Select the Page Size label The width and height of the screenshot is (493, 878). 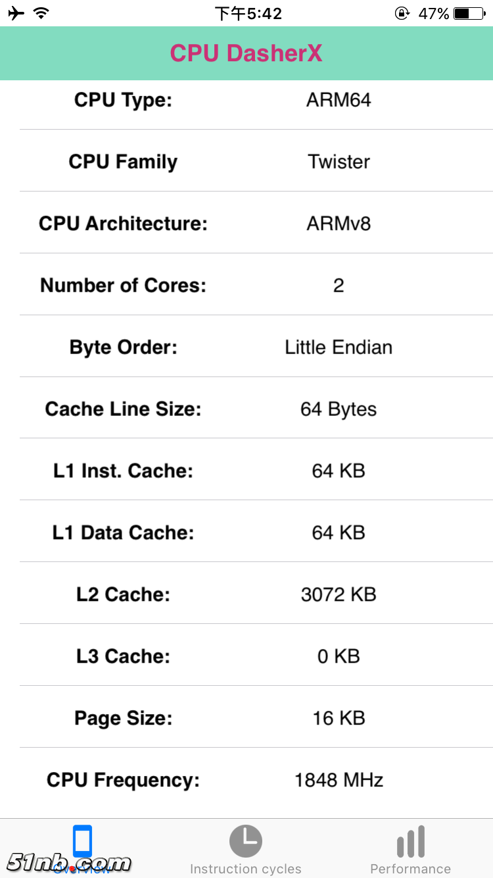(123, 718)
